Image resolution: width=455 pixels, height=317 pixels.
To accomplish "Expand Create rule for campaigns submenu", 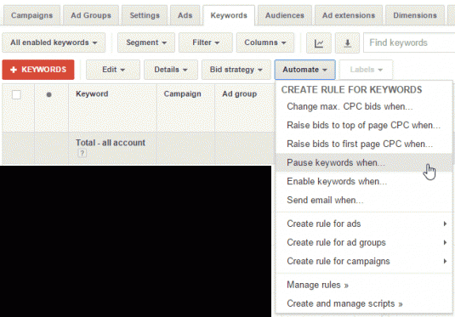I will [364, 261].
